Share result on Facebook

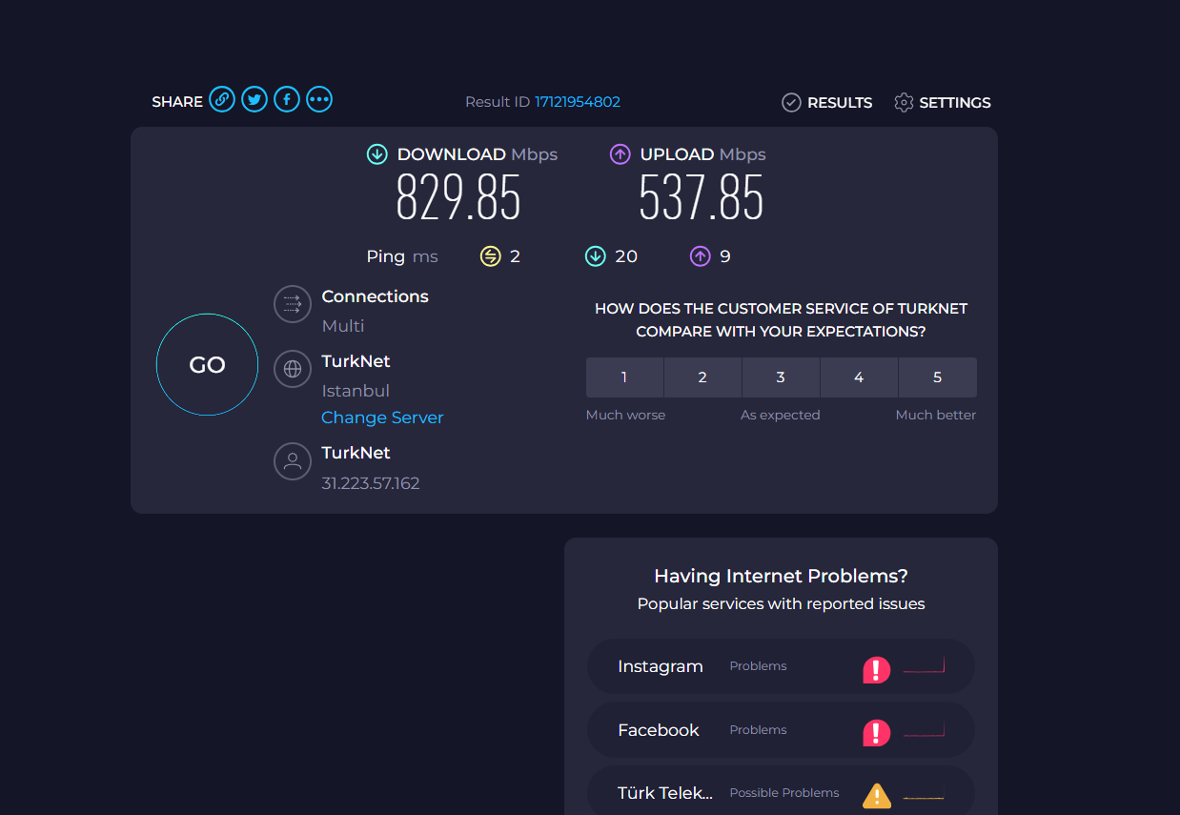point(287,99)
